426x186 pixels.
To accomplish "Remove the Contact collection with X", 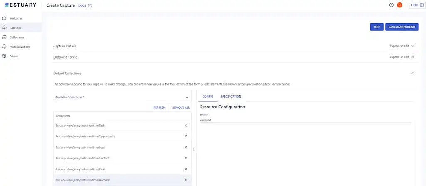I will [186, 158].
